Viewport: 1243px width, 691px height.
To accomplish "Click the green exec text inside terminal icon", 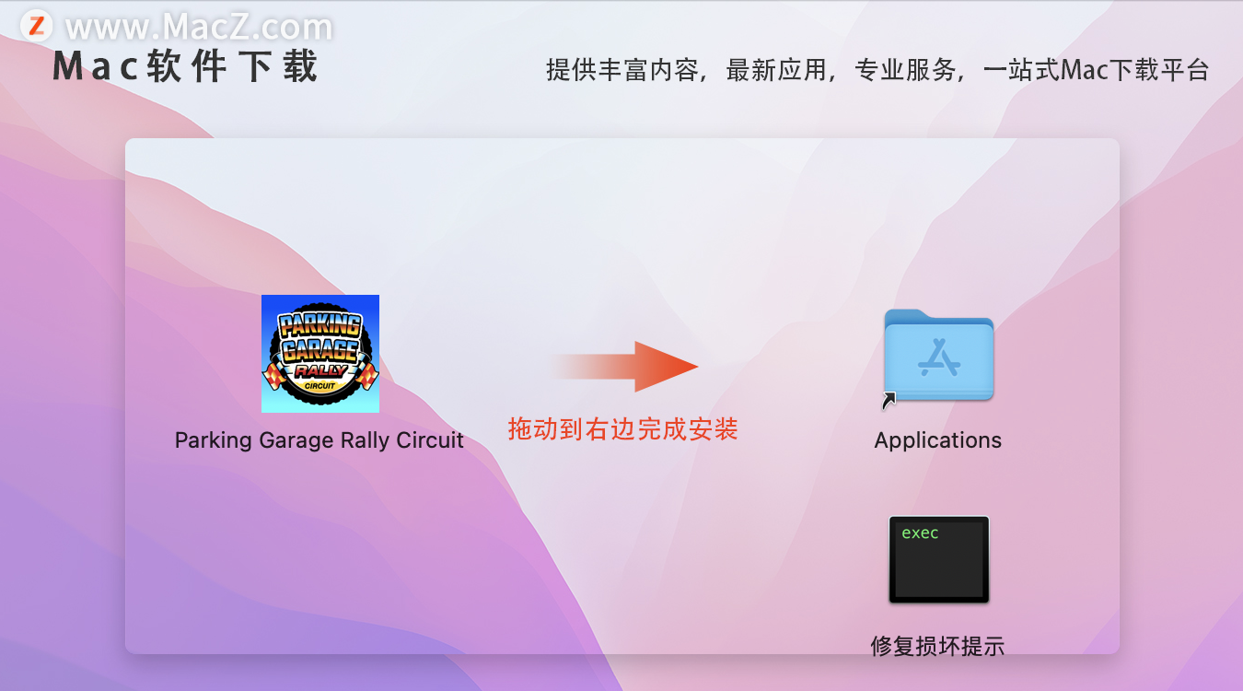I will [920, 533].
